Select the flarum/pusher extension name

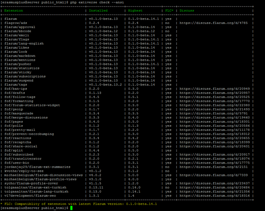click(18, 64)
